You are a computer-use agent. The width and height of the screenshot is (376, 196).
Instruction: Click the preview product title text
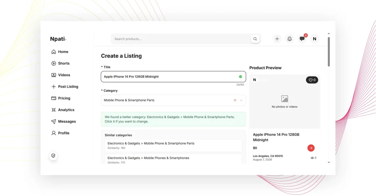[276, 137]
